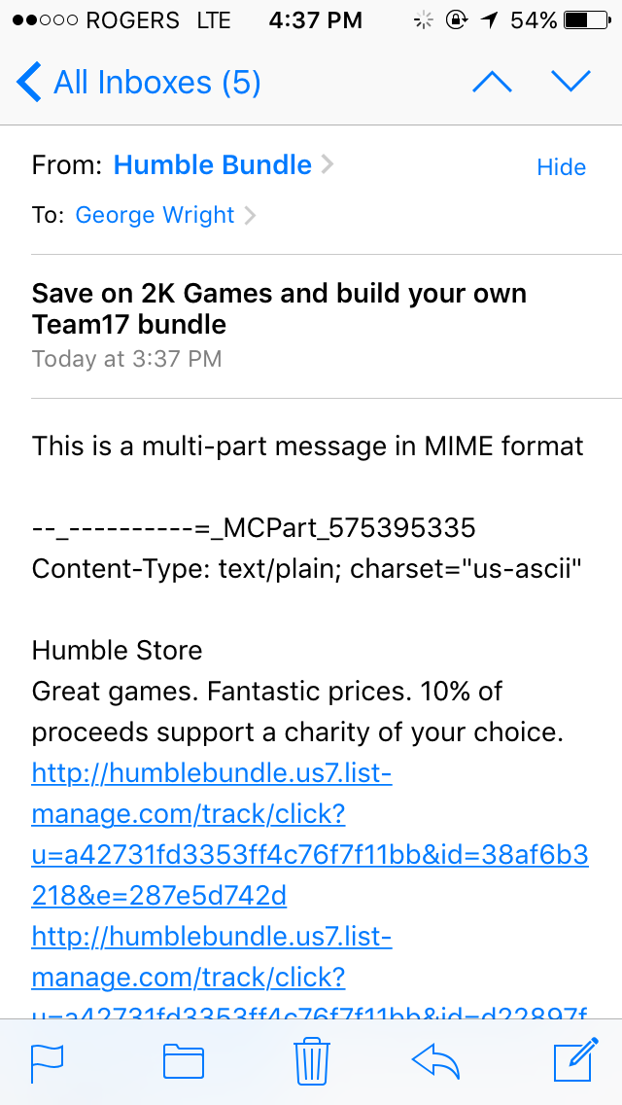
Task: Hide the sender details
Action: click(561, 167)
